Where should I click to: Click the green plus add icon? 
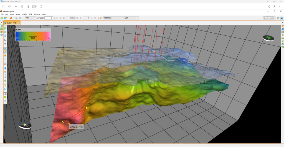pyautogui.click(x=2, y=18)
